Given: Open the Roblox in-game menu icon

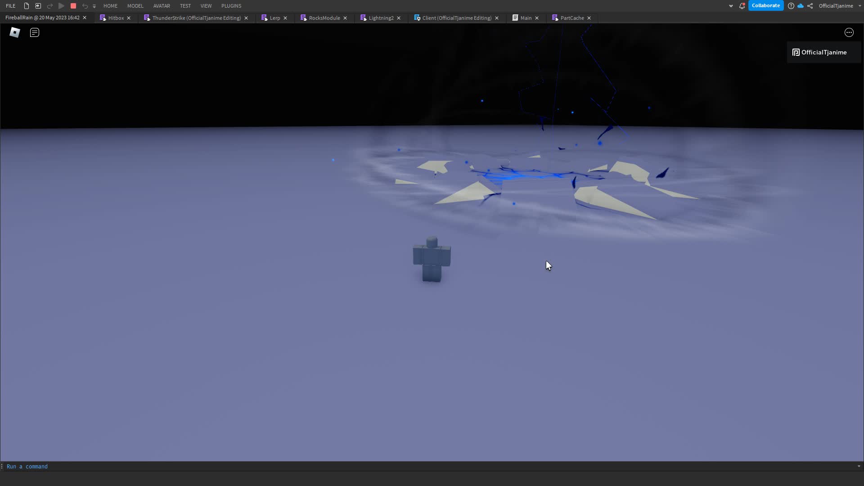Looking at the screenshot, I should pyautogui.click(x=15, y=32).
